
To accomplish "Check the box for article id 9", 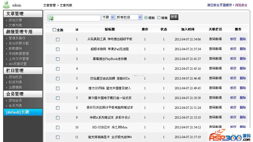I will click(x=58, y=118).
